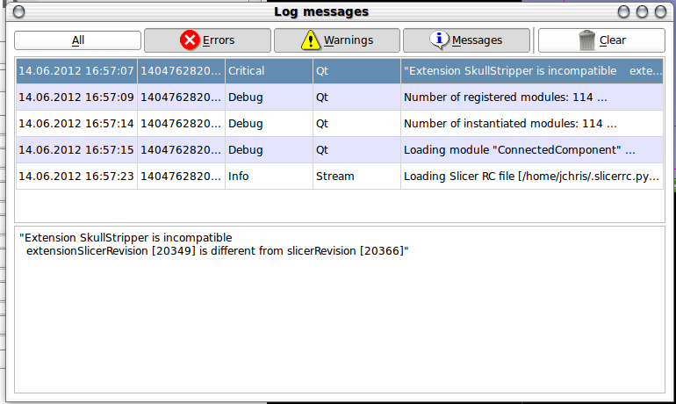This screenshot has width=676, height=404.
Task: Click the 16:57:15 timestamp cell
Action: [76, 150]
